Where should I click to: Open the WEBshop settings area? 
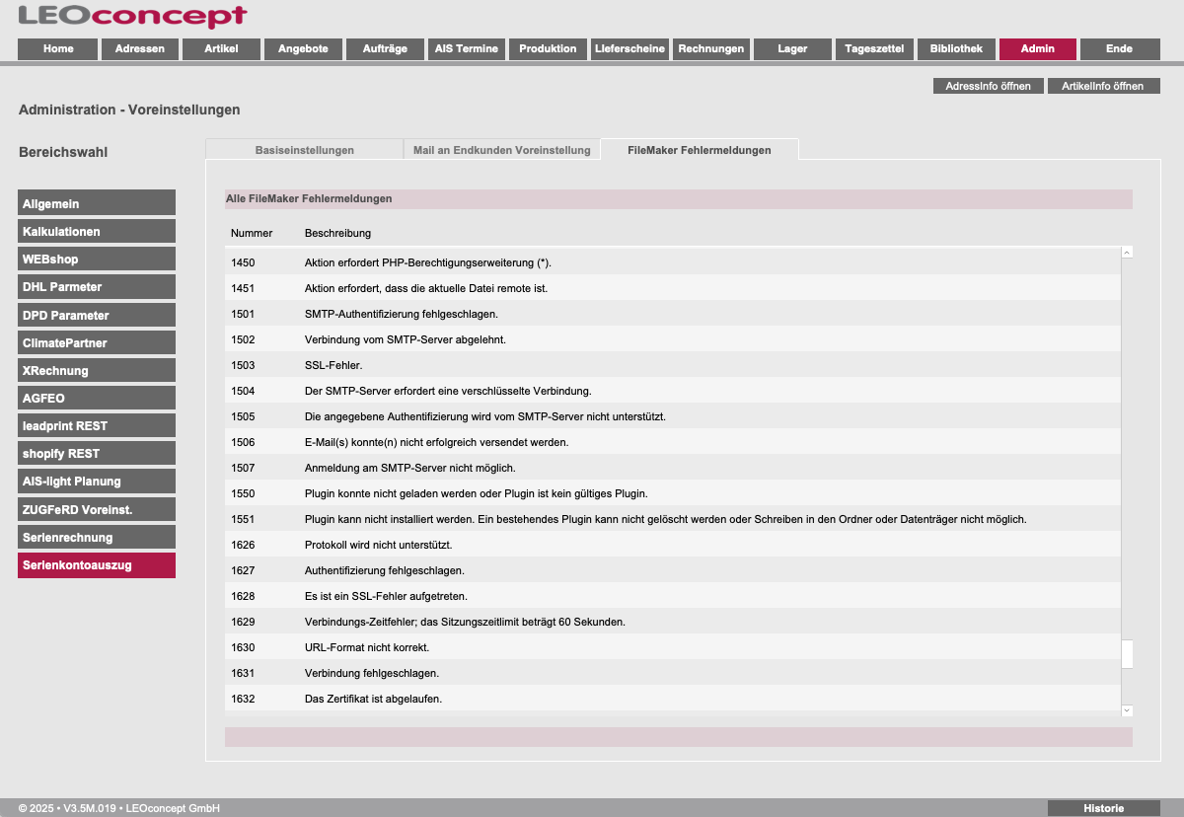97,259
